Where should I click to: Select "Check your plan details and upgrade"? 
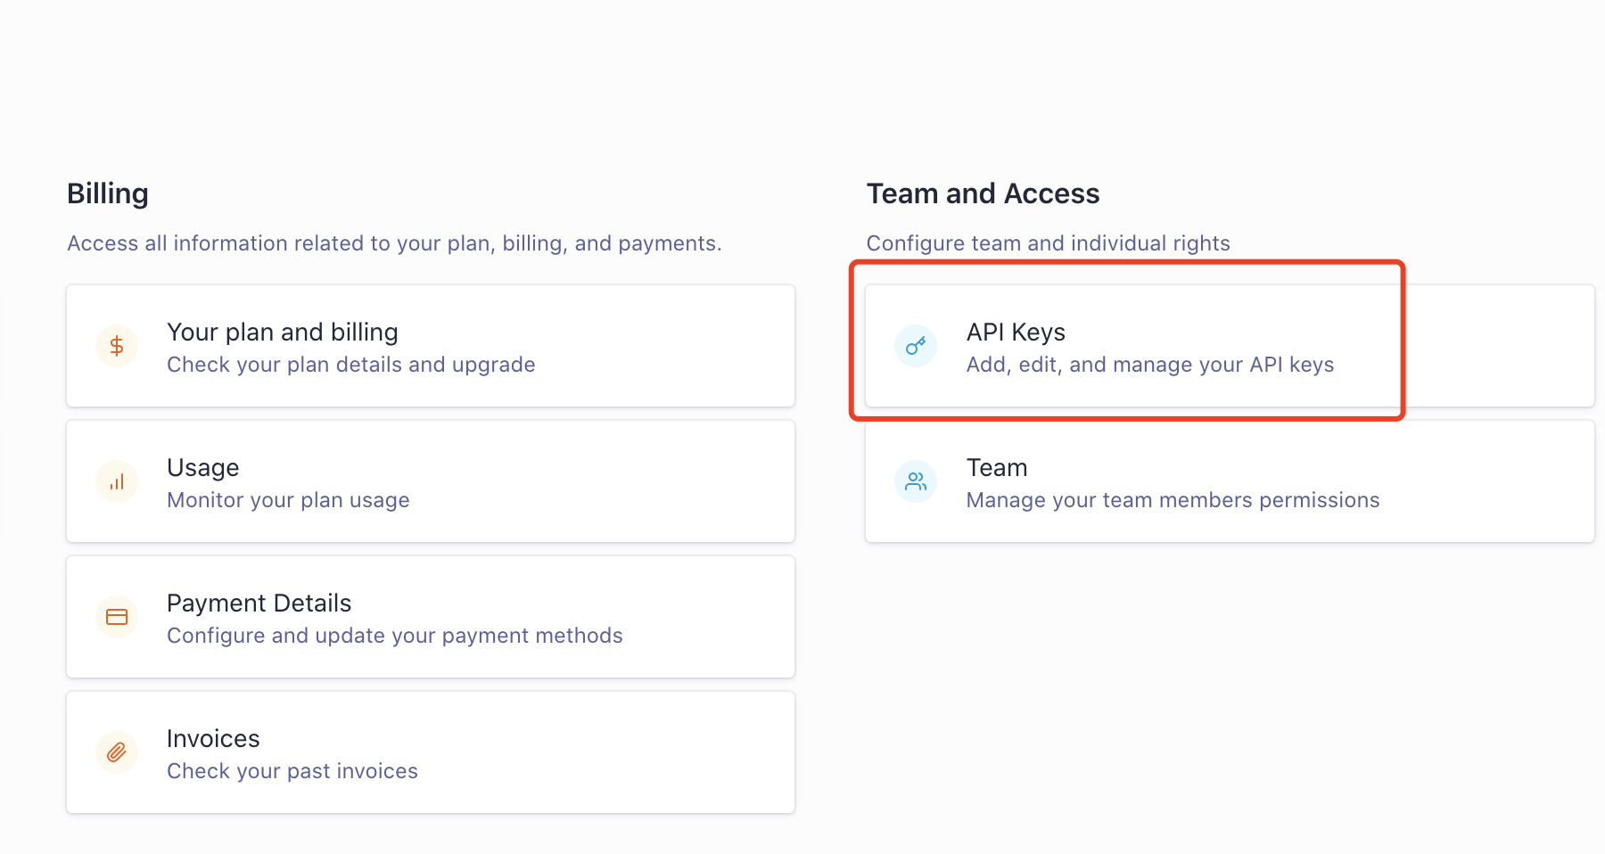pyautogui.click(x=351, y=365)
